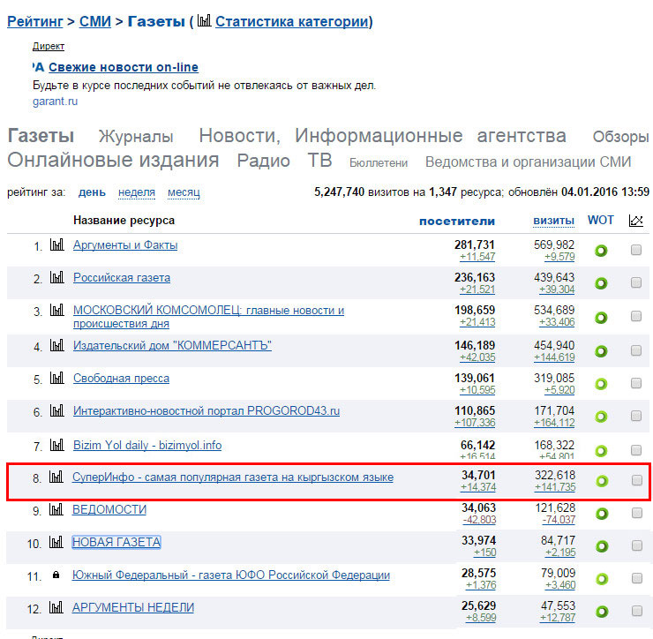
Task: Show rating for неделя
Action: (137, 192)
